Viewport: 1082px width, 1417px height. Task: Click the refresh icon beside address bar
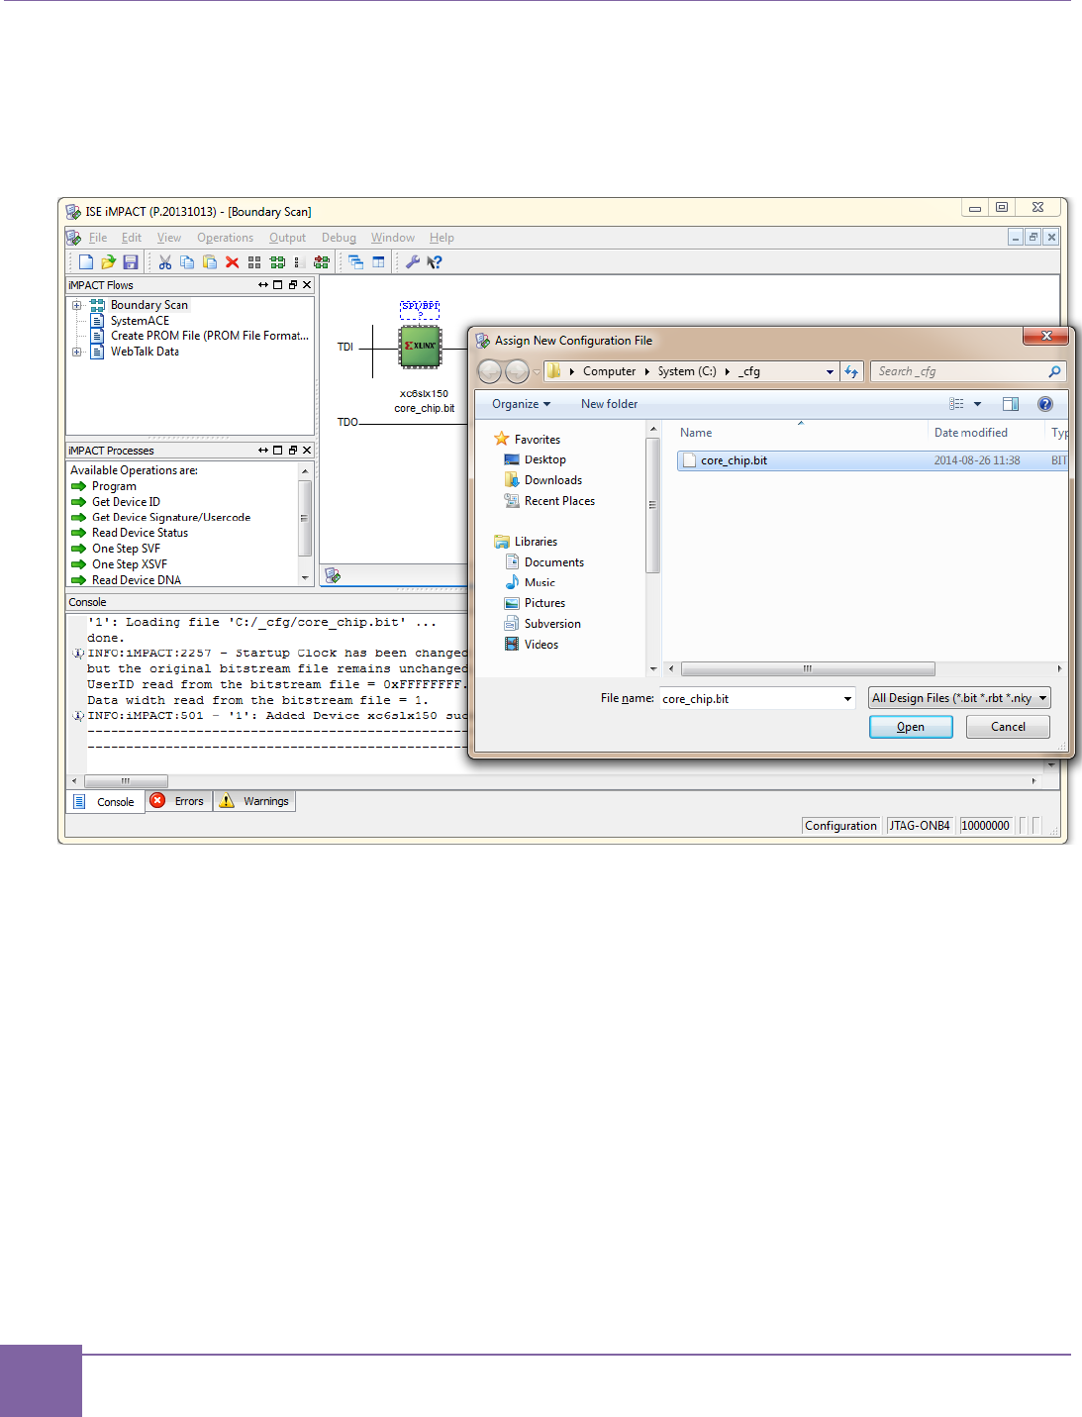click(851, 371)
